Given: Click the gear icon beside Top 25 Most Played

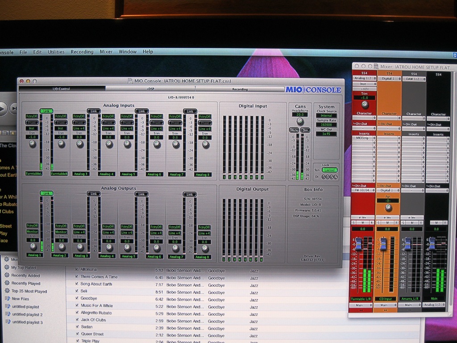Looking at the screenshot, I should tap(7, 290).
